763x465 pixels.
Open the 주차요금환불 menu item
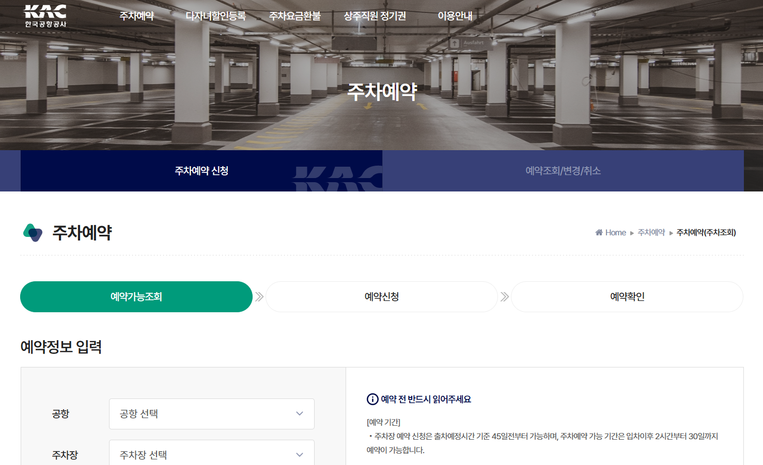coord(295,16)
